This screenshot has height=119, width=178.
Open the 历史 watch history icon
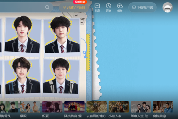(108, 8)
